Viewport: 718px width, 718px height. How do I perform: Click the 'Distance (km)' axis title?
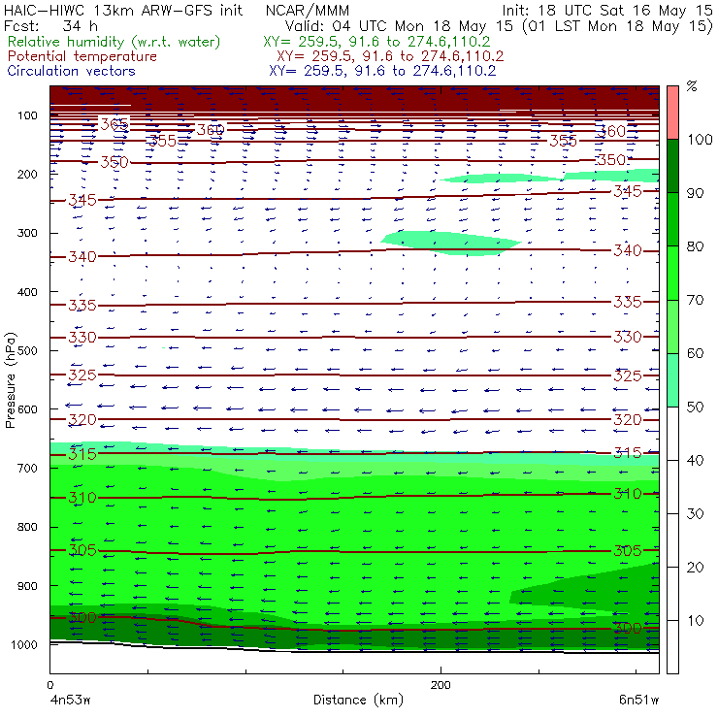point(358,700)
